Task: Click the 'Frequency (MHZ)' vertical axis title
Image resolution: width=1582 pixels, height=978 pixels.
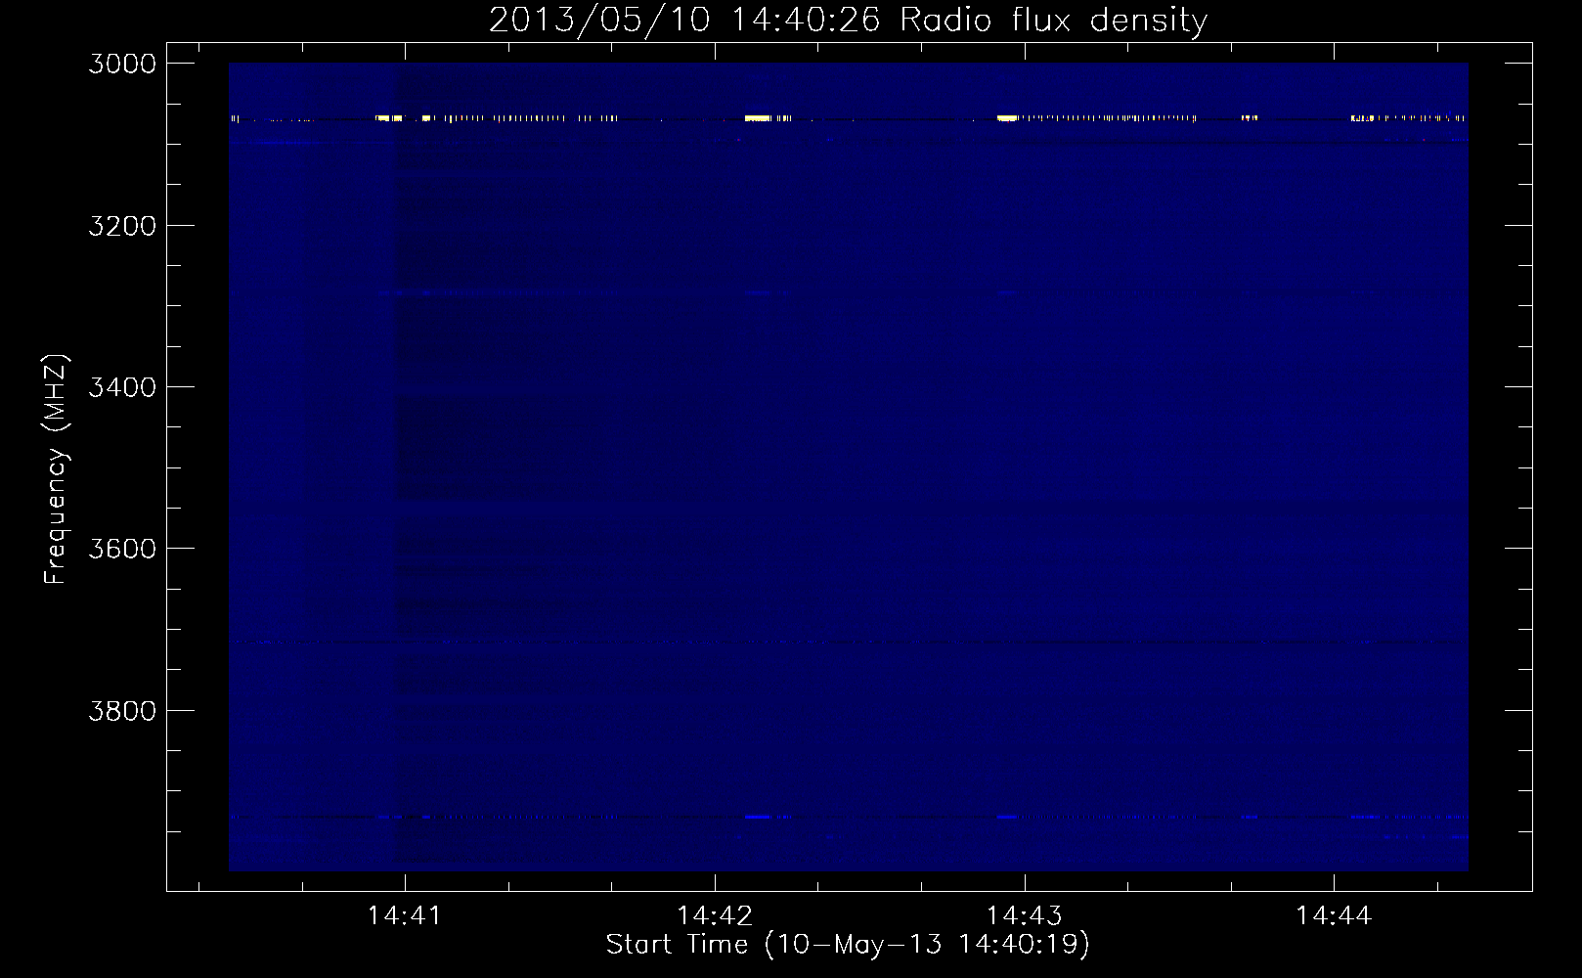Action: [x=58, y=469]
